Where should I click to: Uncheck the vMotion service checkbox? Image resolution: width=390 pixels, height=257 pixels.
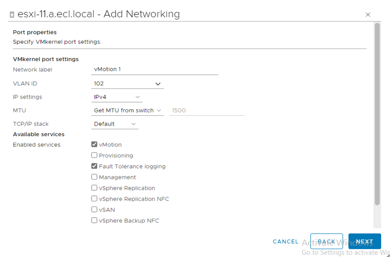coord(94,145)
